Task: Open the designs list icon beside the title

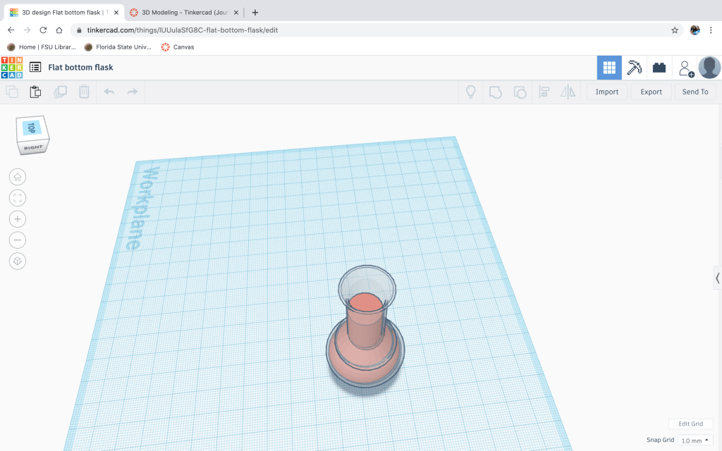Action: 35,67
